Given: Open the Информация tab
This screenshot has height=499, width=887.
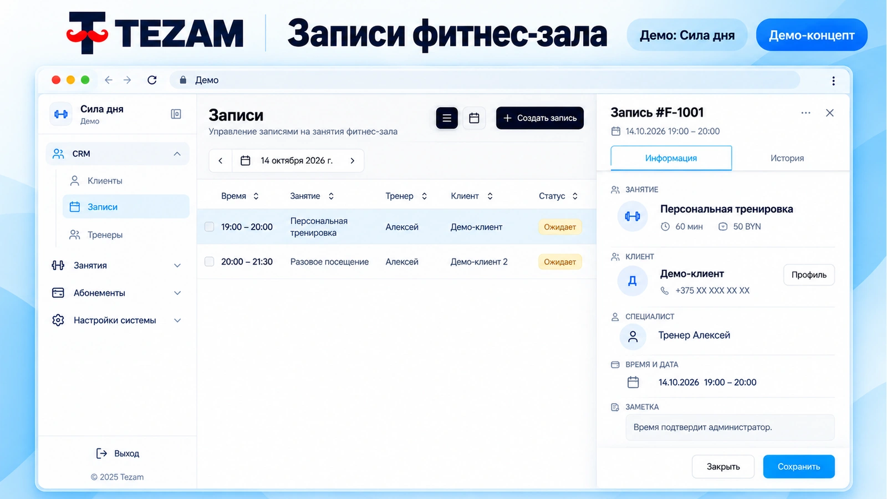Looking at the screenshot, I should pyautogui.click(x=671, y=158).
